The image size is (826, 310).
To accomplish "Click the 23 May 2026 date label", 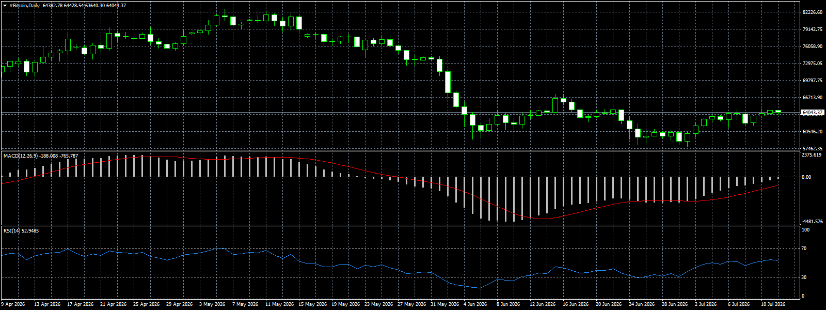I will (x=378, y=304).
